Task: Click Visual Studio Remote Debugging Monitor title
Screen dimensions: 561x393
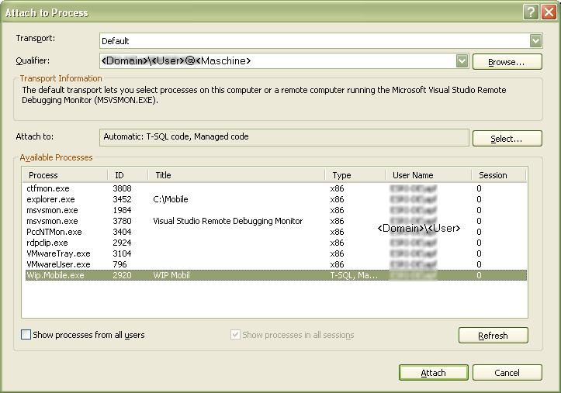Action: pos(228,221)
